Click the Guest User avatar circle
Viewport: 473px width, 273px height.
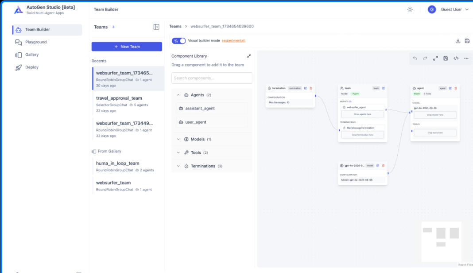click(x=432, y=9)
